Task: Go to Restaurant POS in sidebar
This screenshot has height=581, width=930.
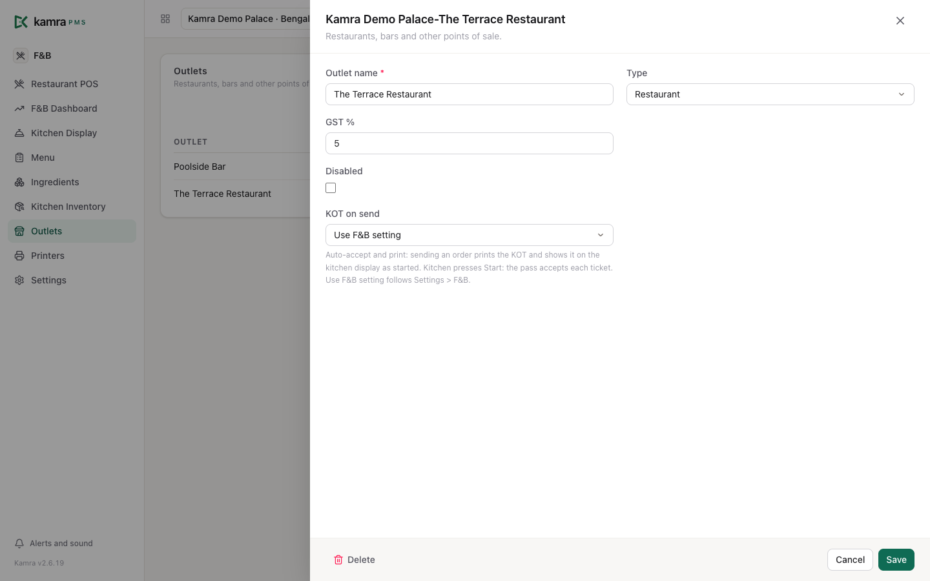Action: [72, 84]
